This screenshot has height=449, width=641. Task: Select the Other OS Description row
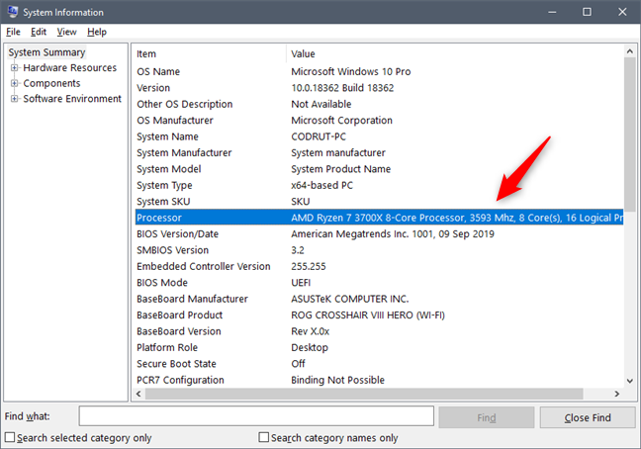(x=379, y=104)
